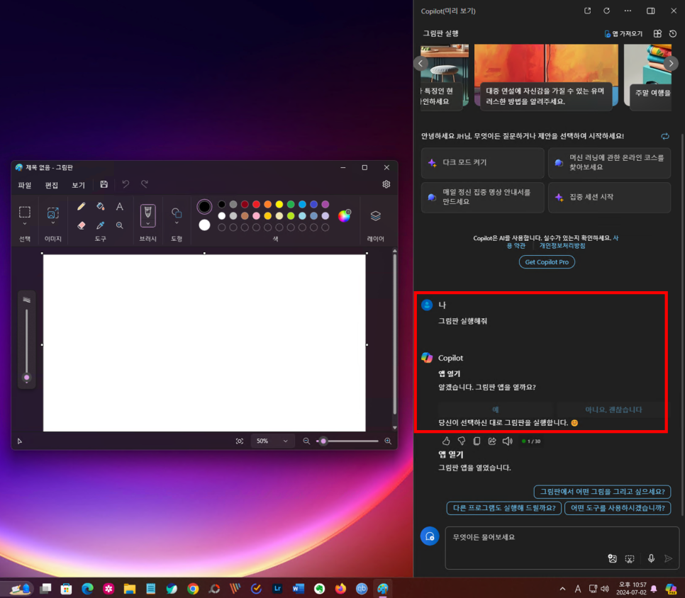
Task: Click the Undo arrow in Paint
Action: tap(126, 184)
